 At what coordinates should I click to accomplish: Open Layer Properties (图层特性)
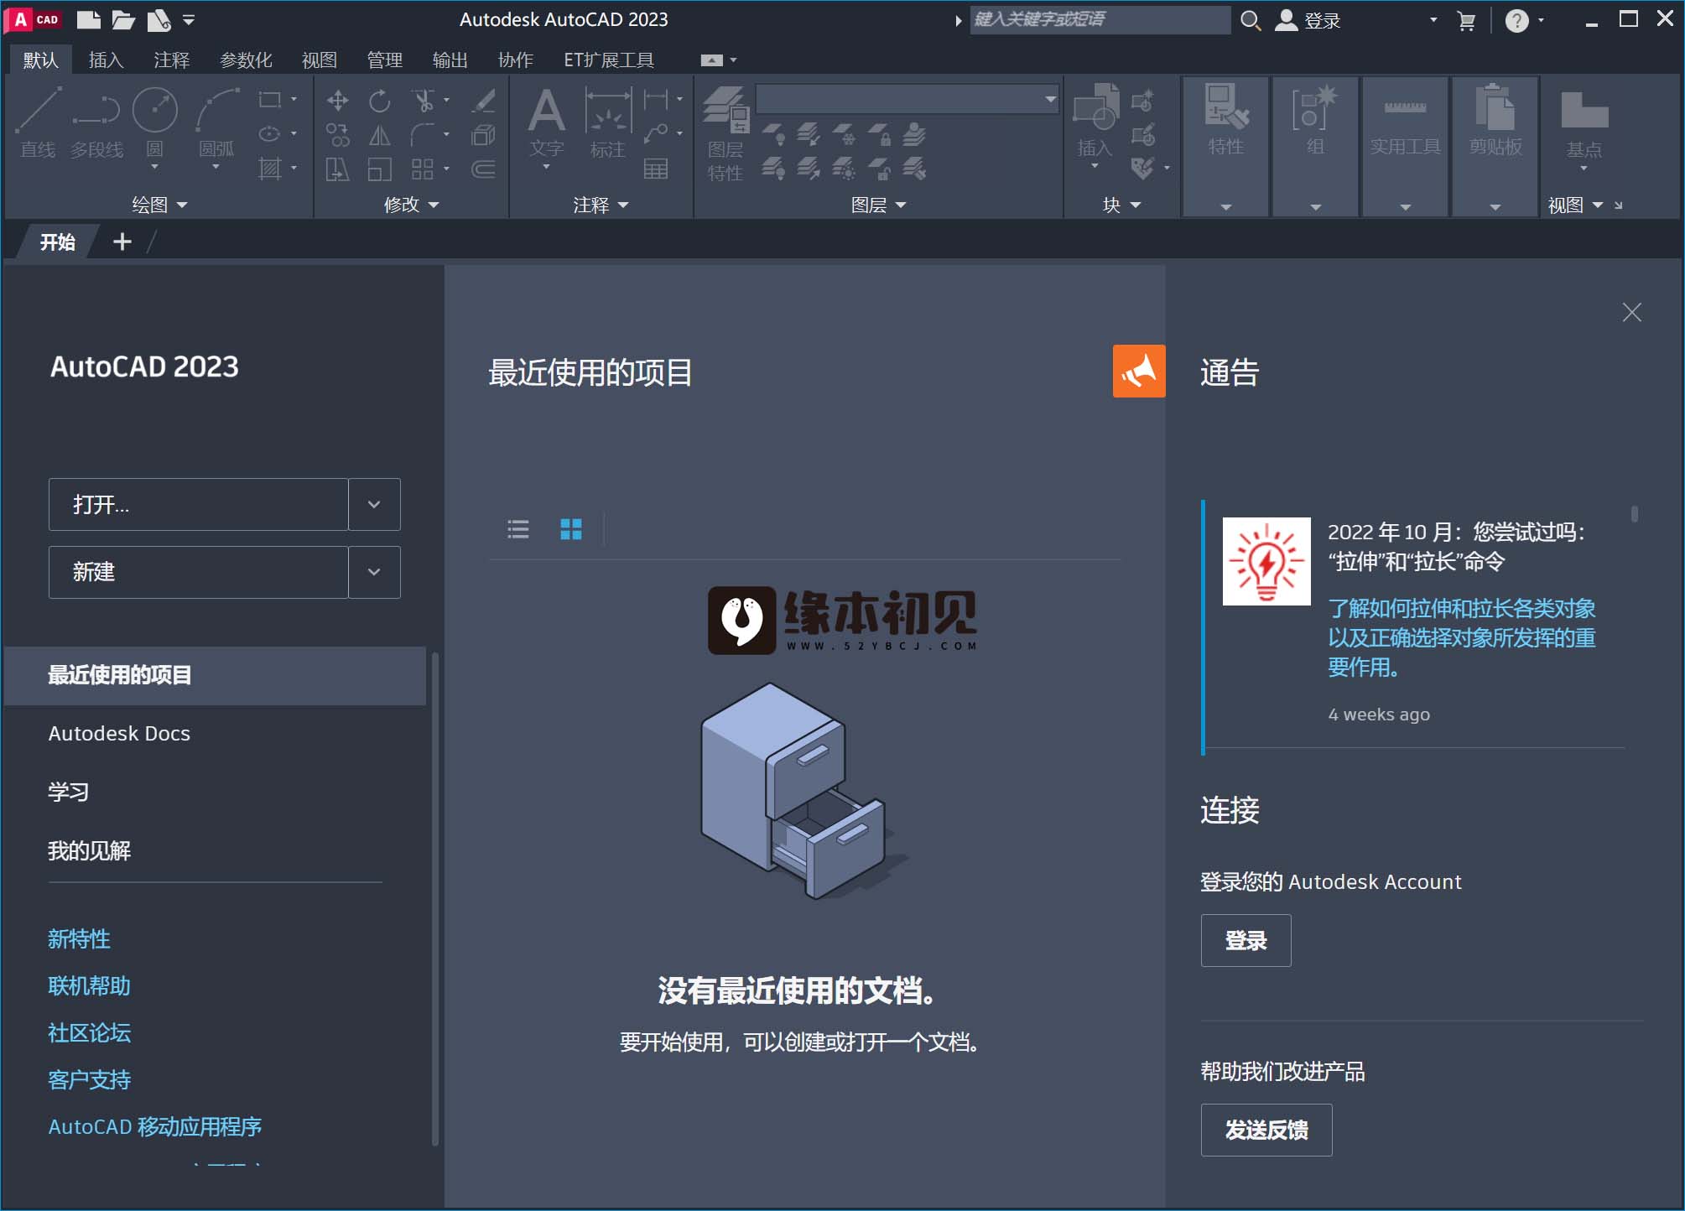725,134
